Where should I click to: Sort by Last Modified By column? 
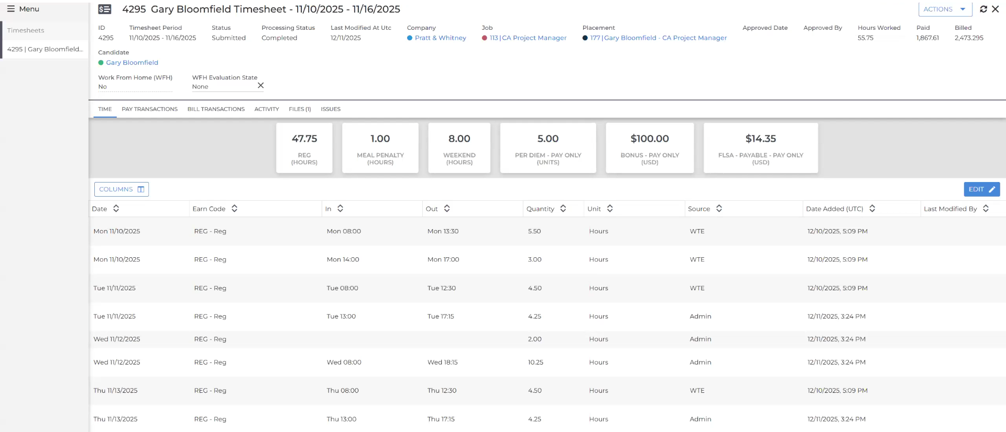pyautogui.click(x=986, y=209)
